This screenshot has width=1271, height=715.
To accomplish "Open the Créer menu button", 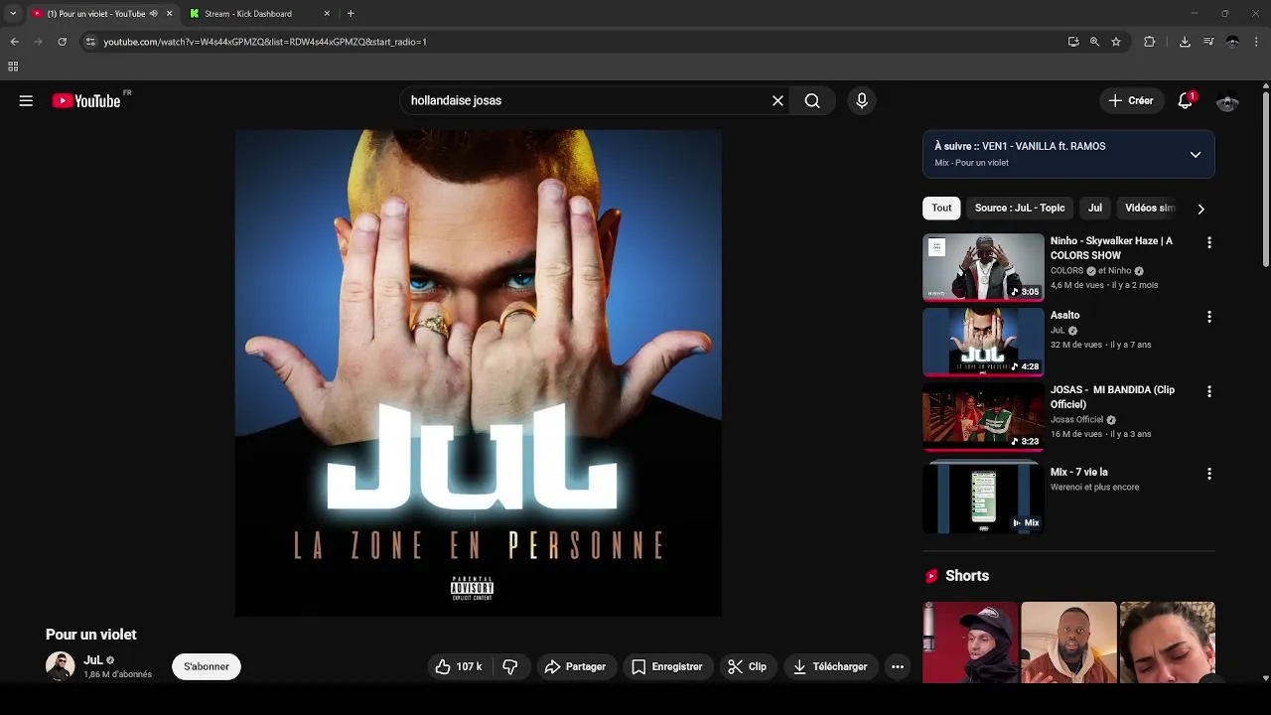I will point(1131,100).
